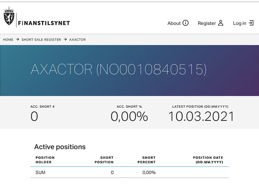
Task: Click the SUM row 0,00% cell
Action: 149,173
